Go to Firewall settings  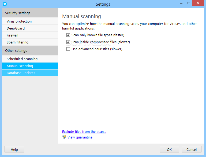coord(30,35)
